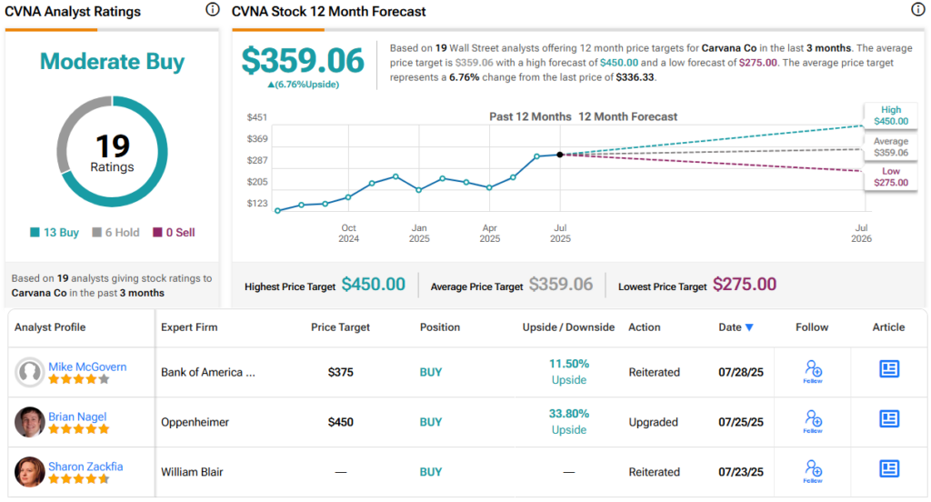Click the Moderate Buy consensus heading
931x502 pixels.
coord(112,61)
